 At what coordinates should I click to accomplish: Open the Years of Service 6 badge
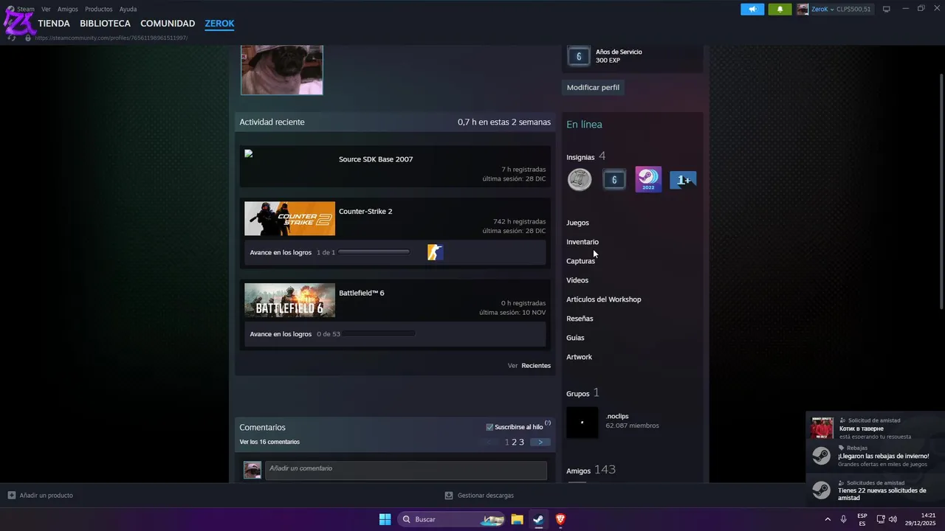[x=614, y=179]
